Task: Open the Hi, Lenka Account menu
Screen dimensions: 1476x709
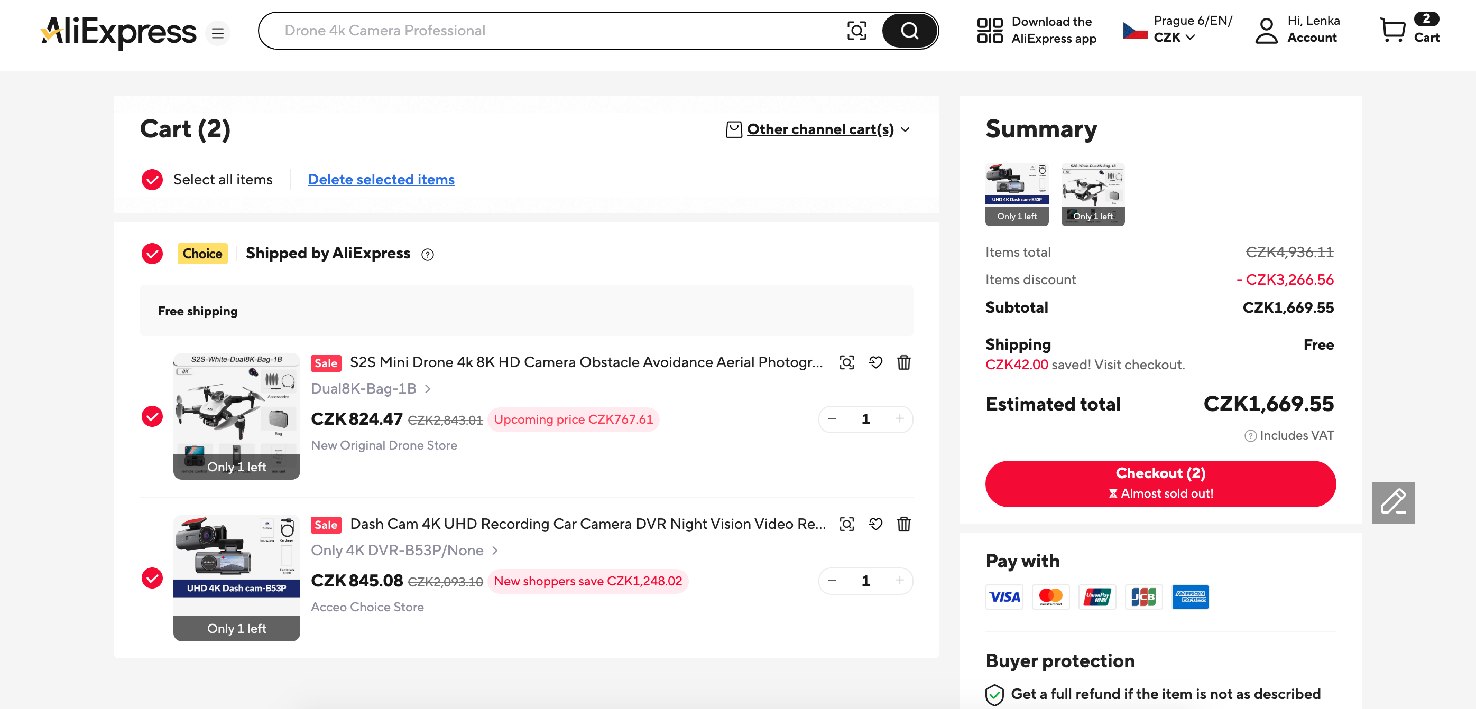Action: pyautogui.click(x=1298, y=29)
